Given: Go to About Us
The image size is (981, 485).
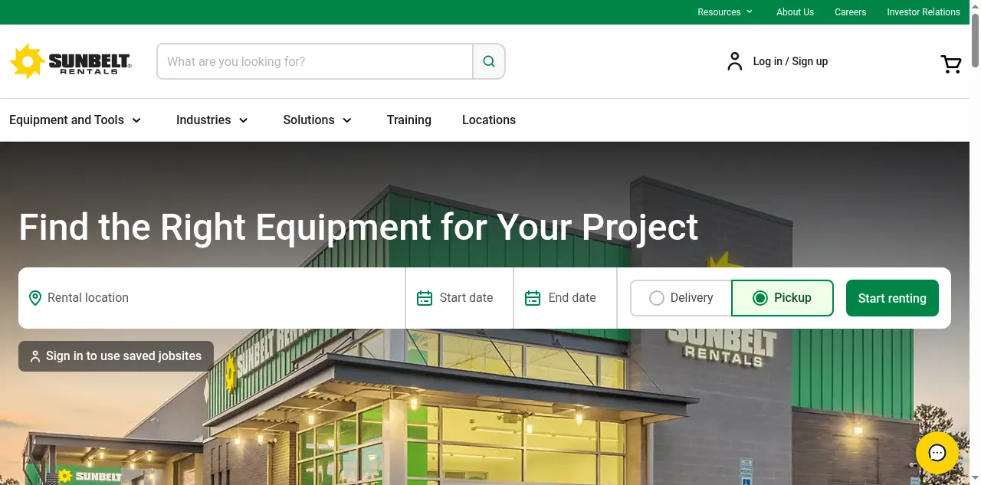Looking at the screenshot, I should 795,12.
